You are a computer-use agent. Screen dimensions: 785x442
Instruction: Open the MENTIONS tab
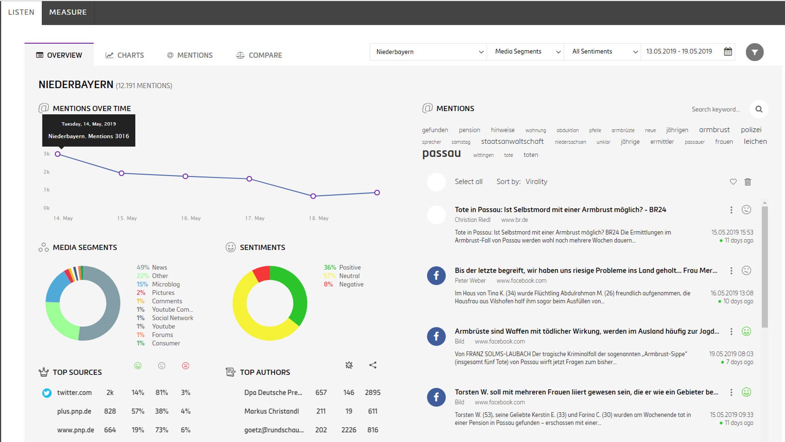[x=190, y=55]
